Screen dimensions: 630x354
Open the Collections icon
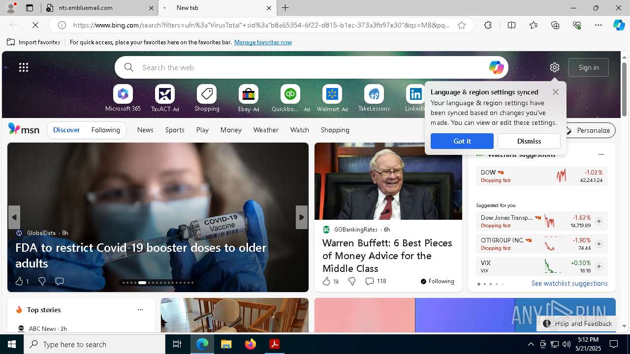[555, 25]
